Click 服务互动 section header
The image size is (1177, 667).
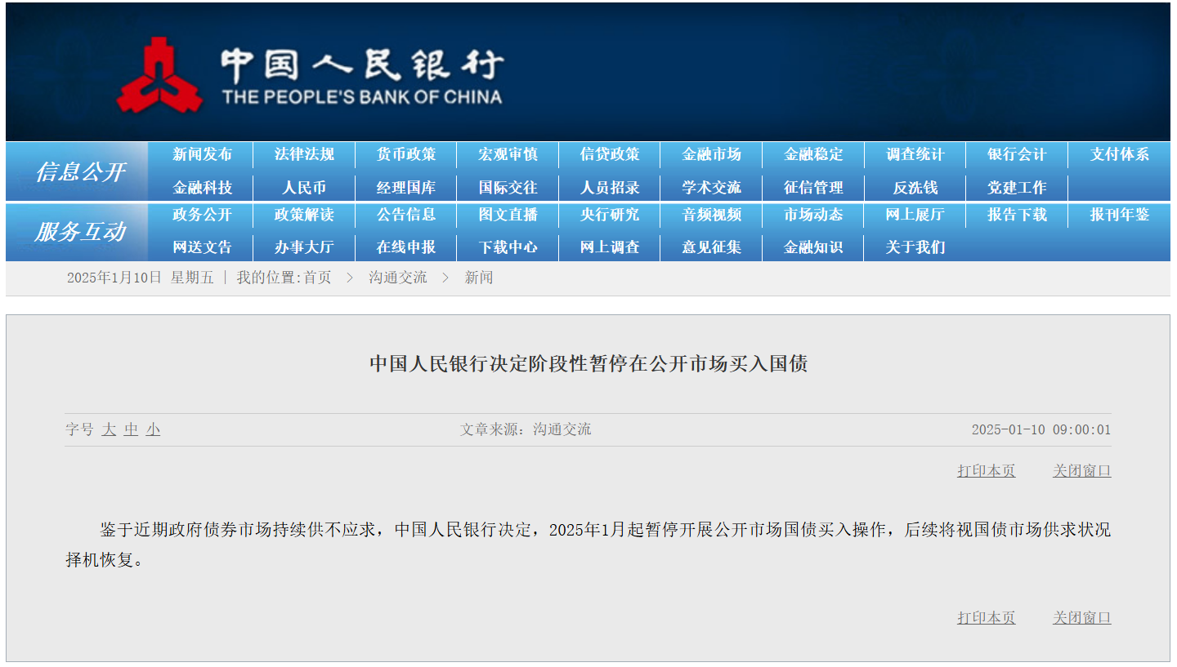80,232
